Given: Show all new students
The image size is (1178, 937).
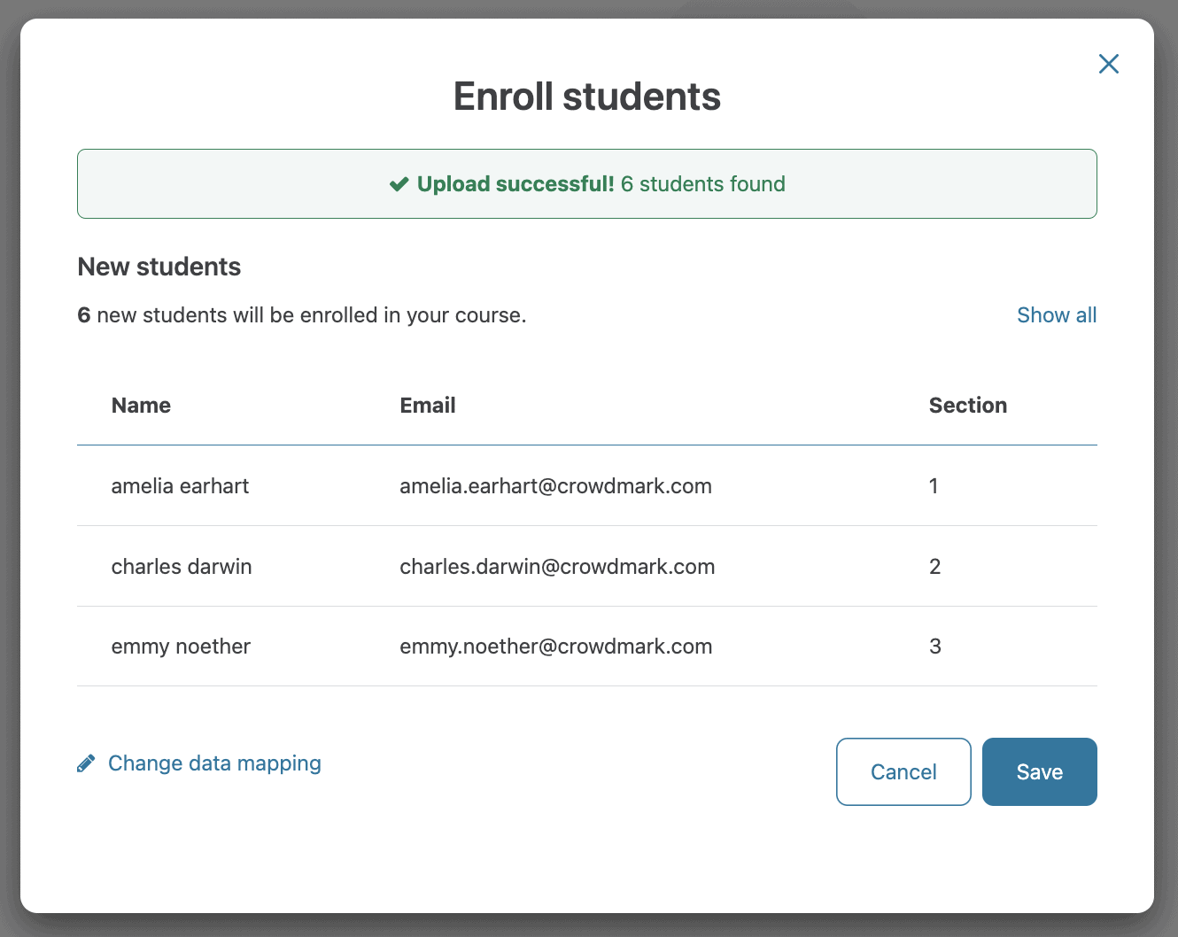Looking at the screenshot, I should click(1056, 315).
